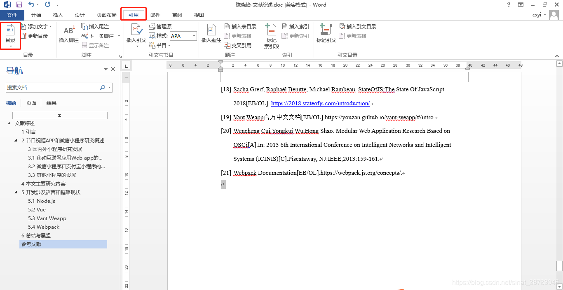Save document with quick access save icon
Image resolution: width=563 pixels, height=290 pixels.
click(x=19, y=5)
